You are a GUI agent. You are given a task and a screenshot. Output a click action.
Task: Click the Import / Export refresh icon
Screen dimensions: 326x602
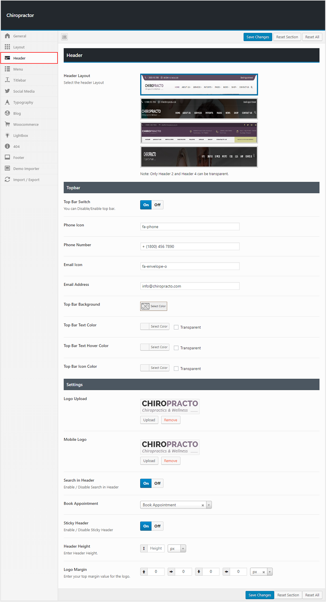pos(7,180)
